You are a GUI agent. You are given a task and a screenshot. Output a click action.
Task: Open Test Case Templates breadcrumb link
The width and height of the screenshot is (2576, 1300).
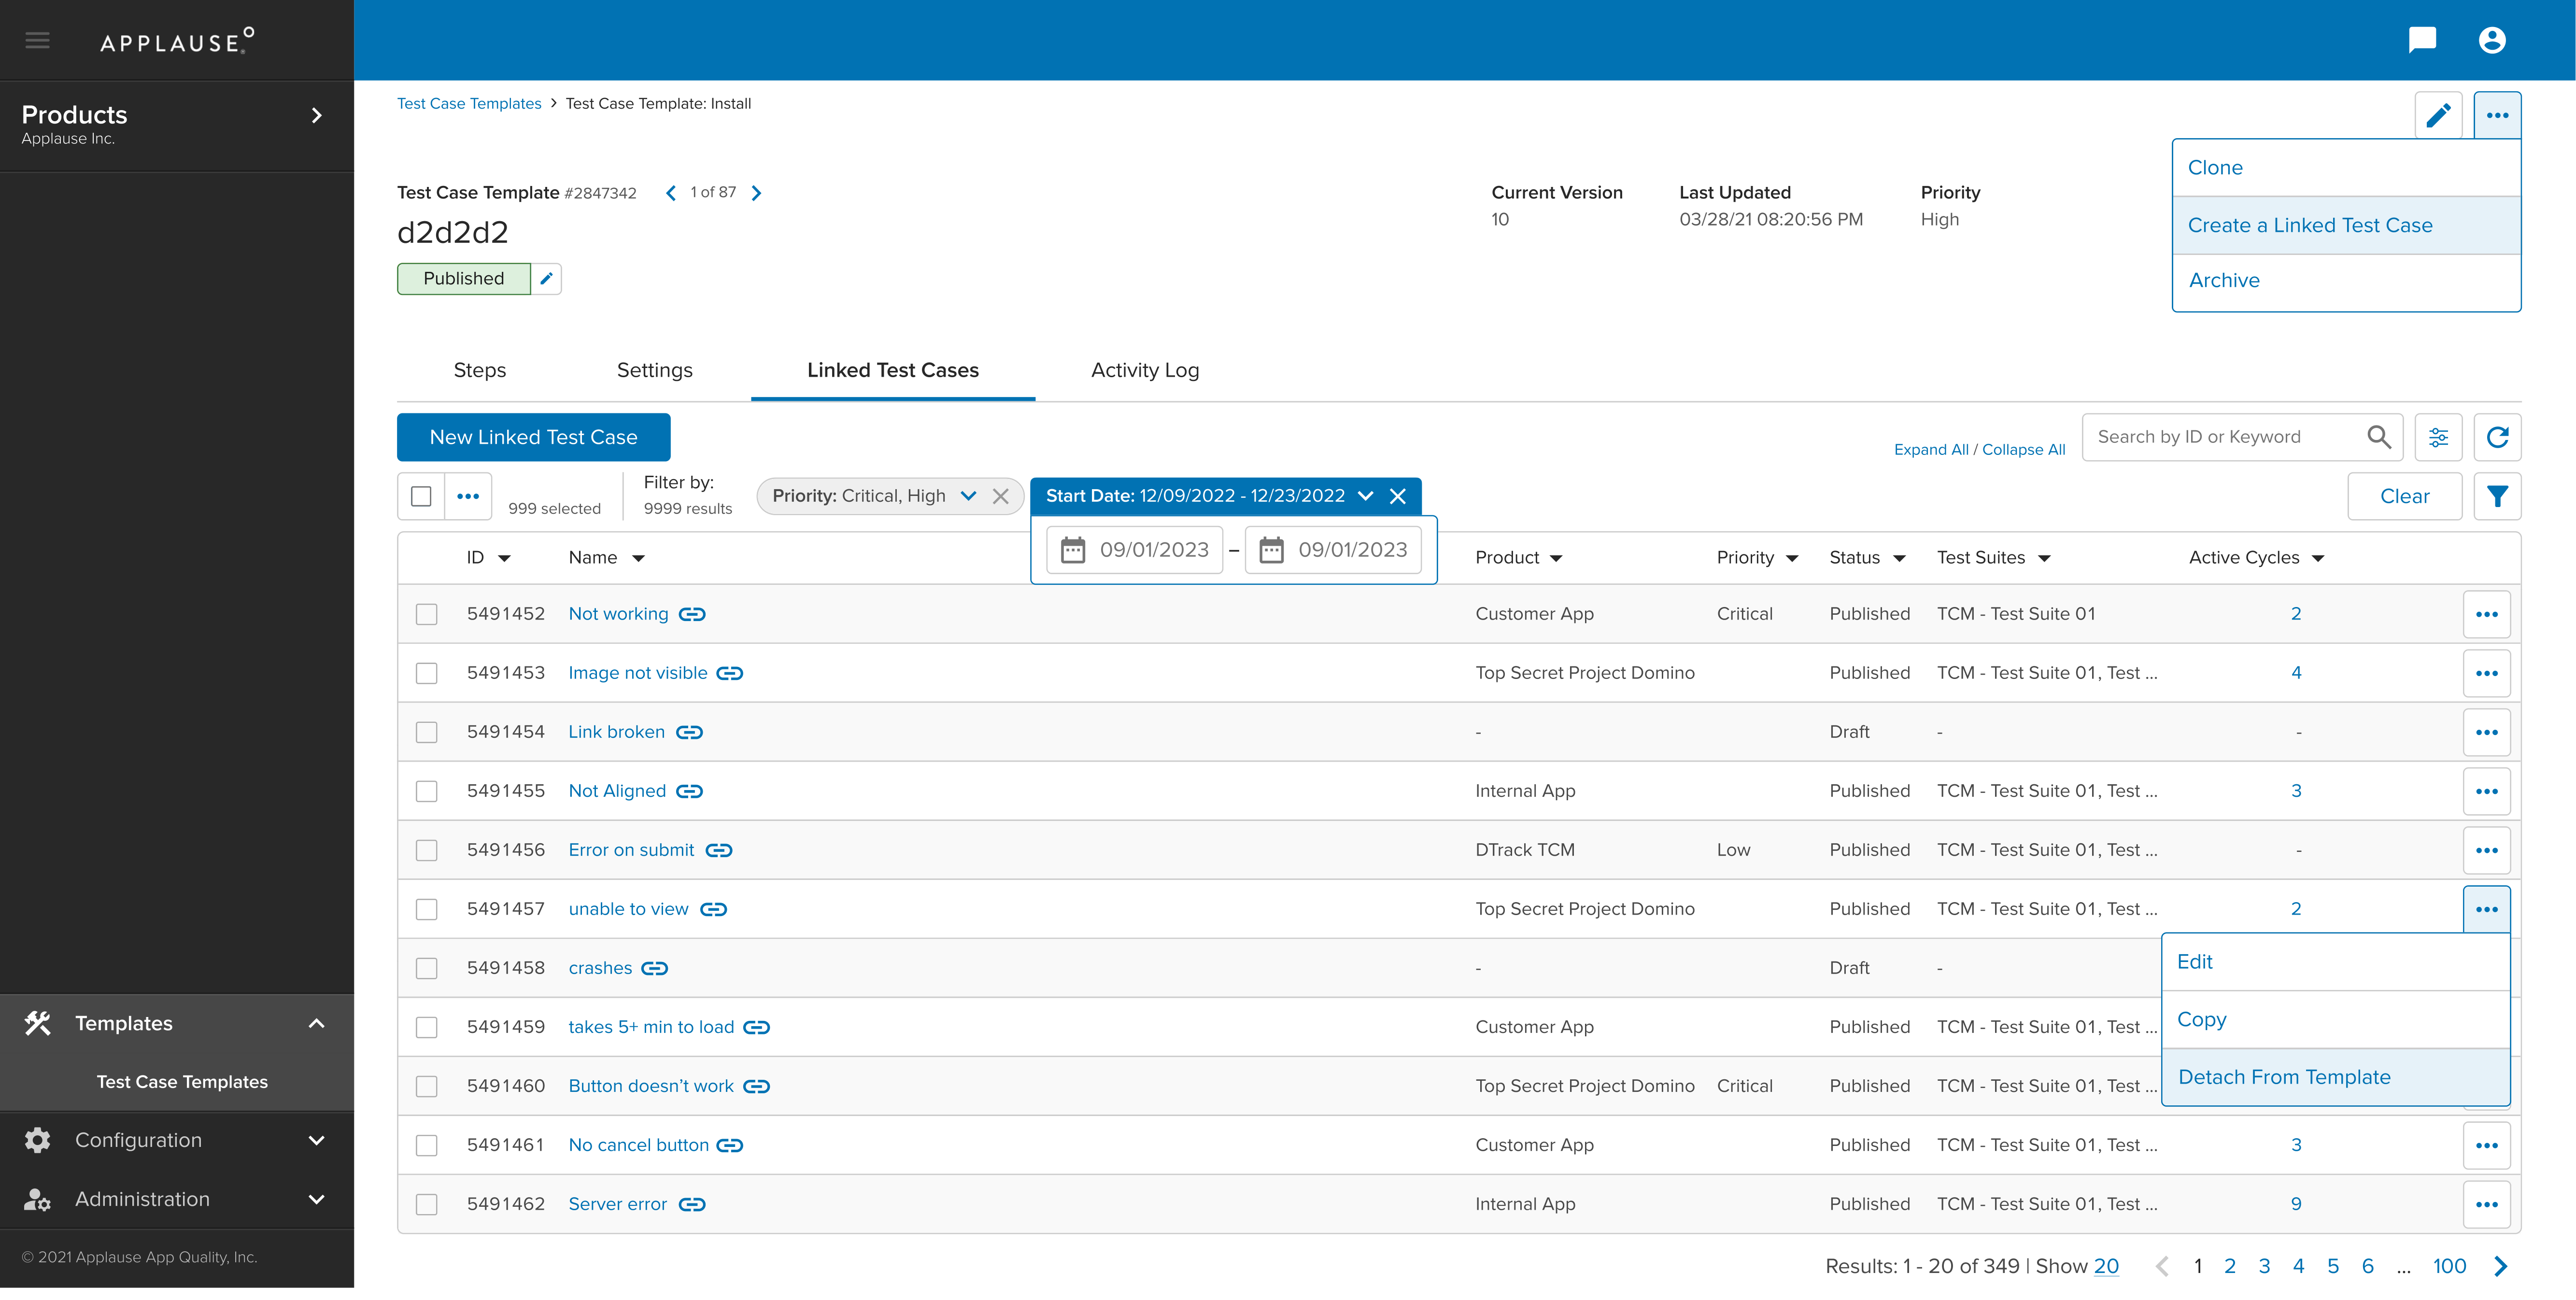[469, 104]
